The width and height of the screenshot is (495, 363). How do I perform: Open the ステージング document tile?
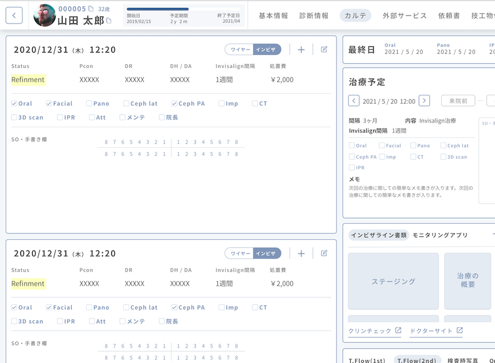[x=394, y=281]
